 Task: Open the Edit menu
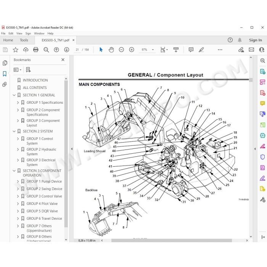[11, 34]
